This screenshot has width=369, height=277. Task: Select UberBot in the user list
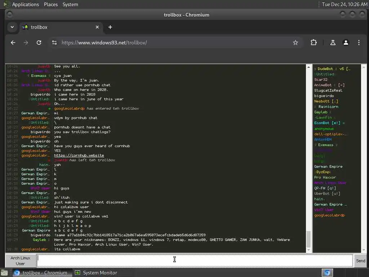pos(327,194)
